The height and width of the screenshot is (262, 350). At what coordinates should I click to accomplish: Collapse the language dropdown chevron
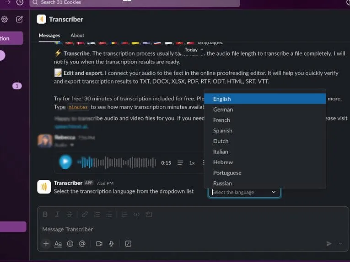(x=274, y=192)
